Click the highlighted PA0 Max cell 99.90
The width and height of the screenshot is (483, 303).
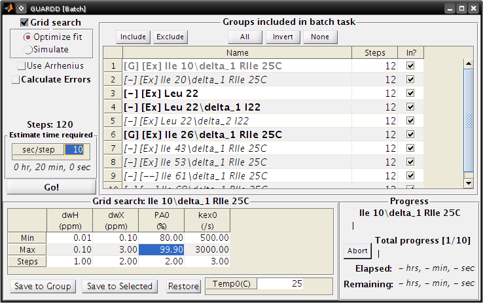pos(162,249)
